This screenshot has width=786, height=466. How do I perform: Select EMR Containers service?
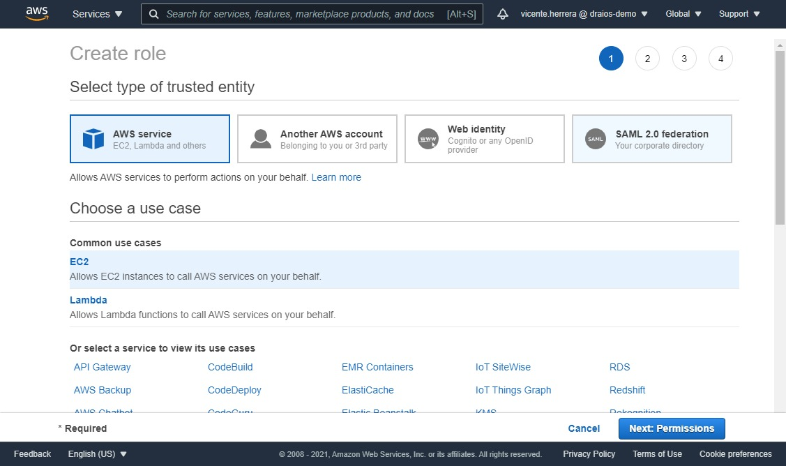[x=377, y=367]
